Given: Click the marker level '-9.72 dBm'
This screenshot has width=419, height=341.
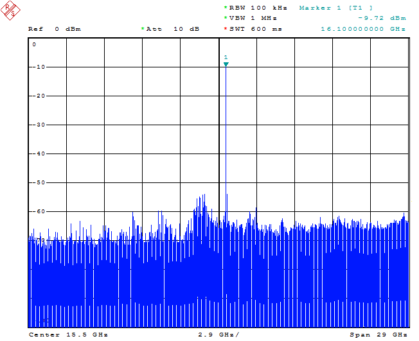Looking at the screenshot, I should point(382,18).
